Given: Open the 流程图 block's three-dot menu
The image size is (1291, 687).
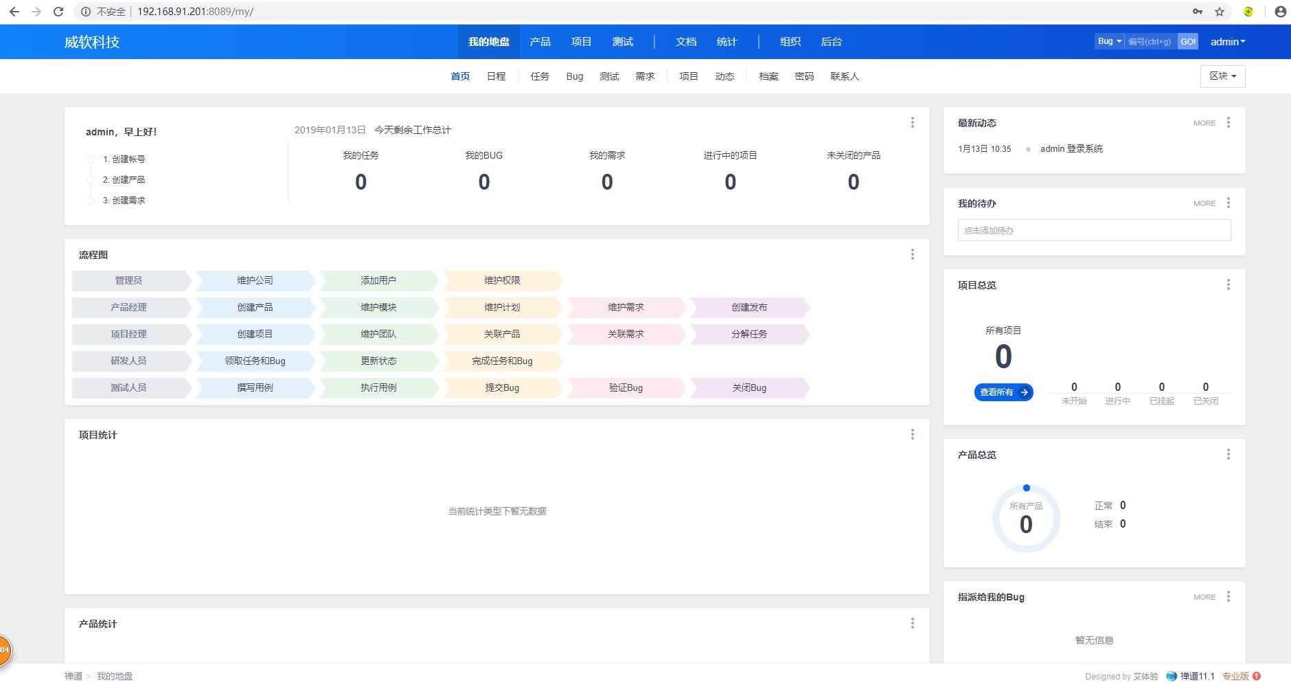Looking at the screenshot, I should (912, 254).
